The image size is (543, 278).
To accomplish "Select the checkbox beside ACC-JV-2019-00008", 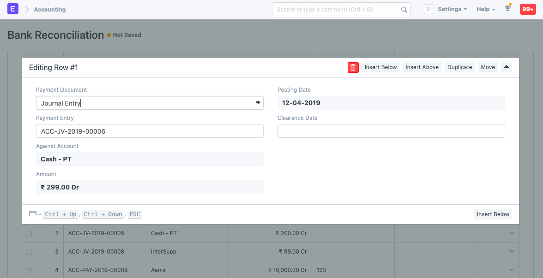I will (29, 252).
